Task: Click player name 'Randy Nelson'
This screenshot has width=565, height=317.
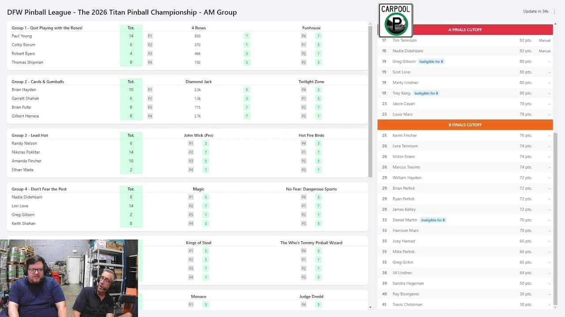Action: point(24,144)
